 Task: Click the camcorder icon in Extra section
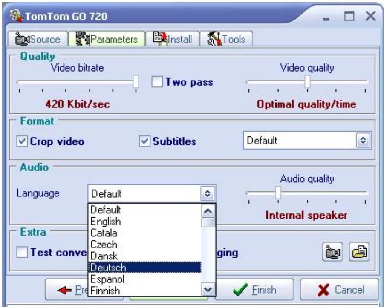click(x=332, y=252)
